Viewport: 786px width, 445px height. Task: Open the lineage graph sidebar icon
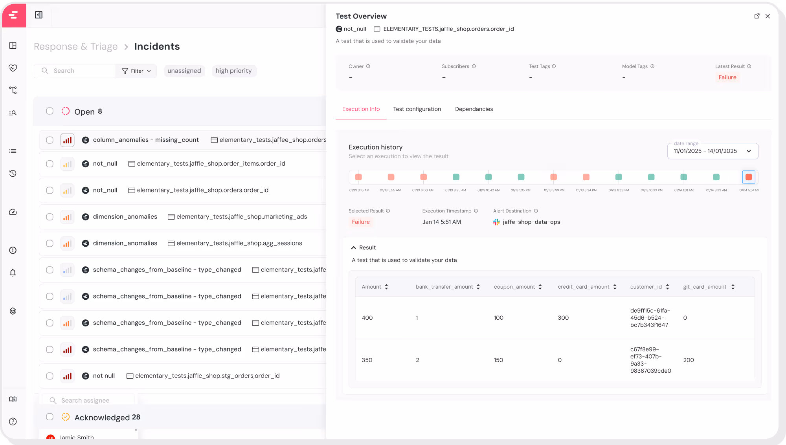point(13,90)
